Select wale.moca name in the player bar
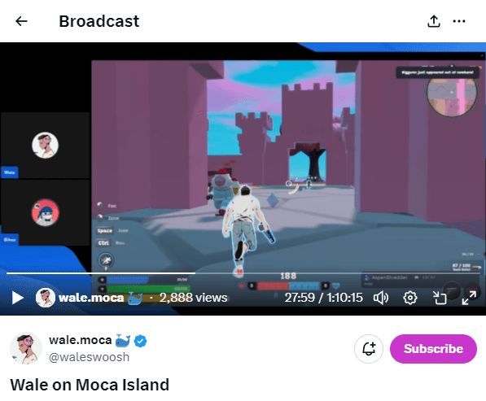Image resolution: width=486 pixels, height=401 pixels. click(91, 298)
